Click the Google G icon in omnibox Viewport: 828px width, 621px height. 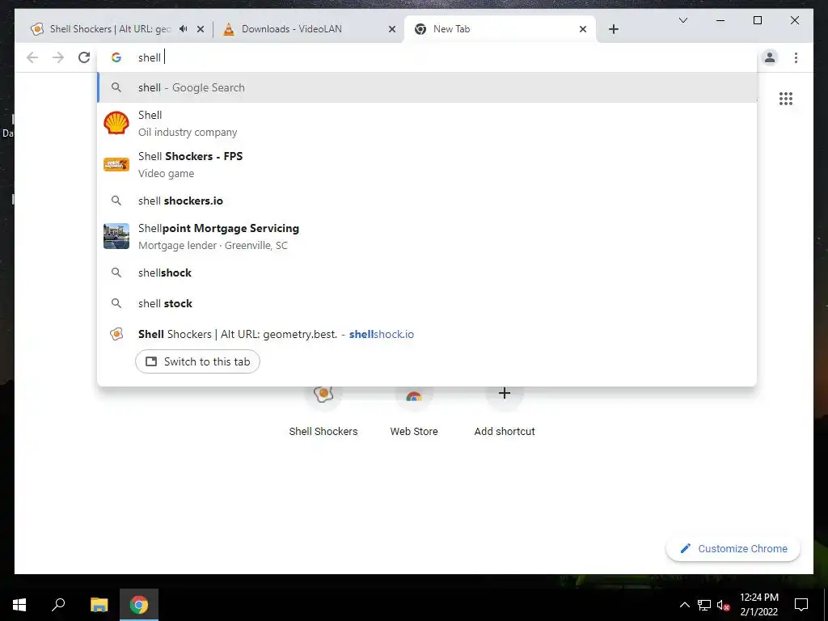tap(116, 57)
